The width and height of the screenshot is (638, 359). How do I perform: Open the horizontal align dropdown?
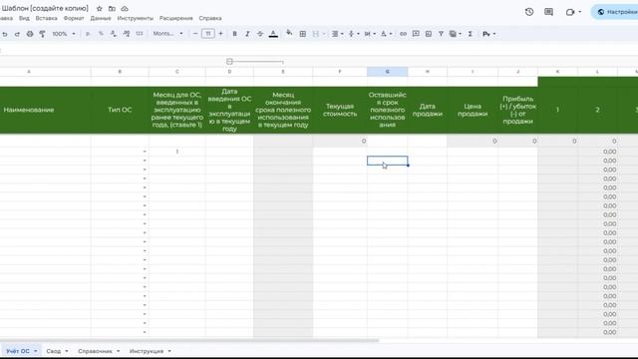337,34
